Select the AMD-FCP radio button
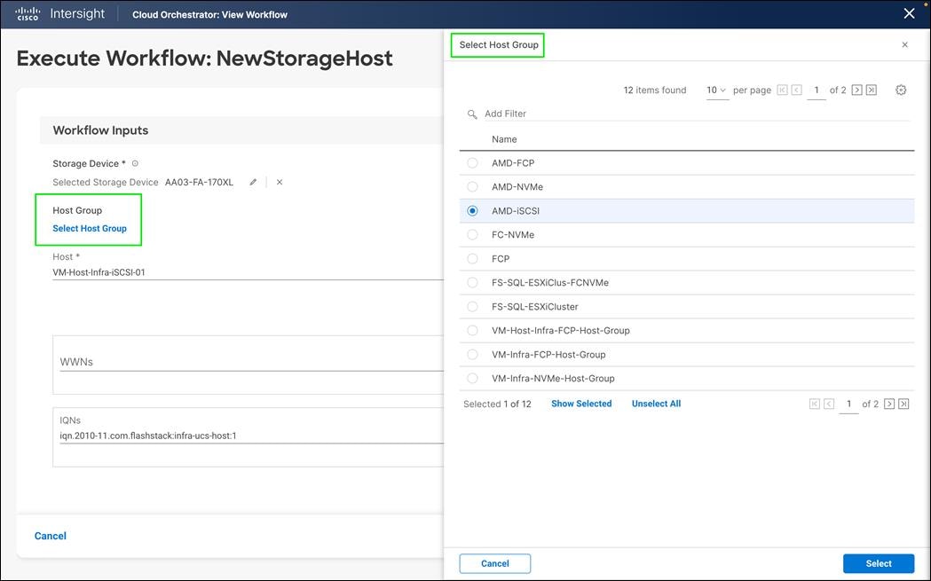 pyautogui.click(x=472, y=163)
